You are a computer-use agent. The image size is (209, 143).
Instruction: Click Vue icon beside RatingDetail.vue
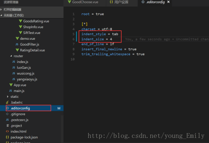coord(17,50)
